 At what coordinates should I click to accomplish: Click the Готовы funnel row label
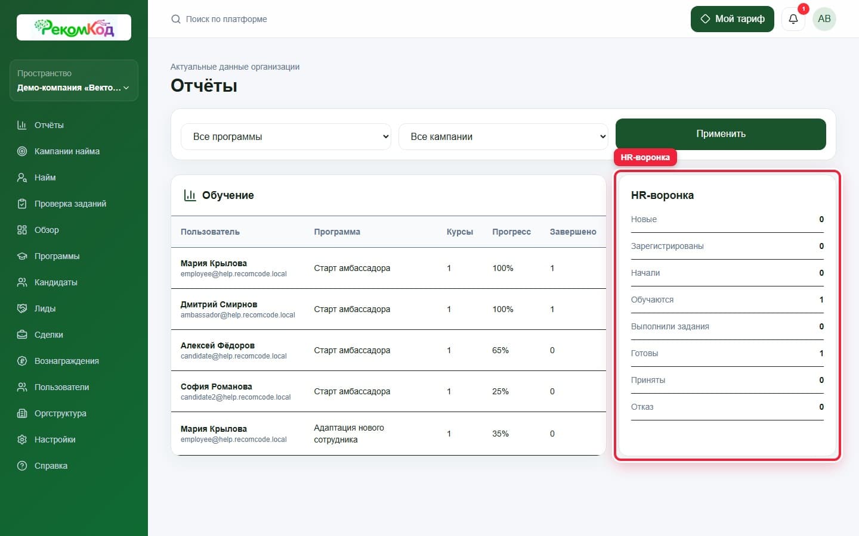[x=644, y=353]
